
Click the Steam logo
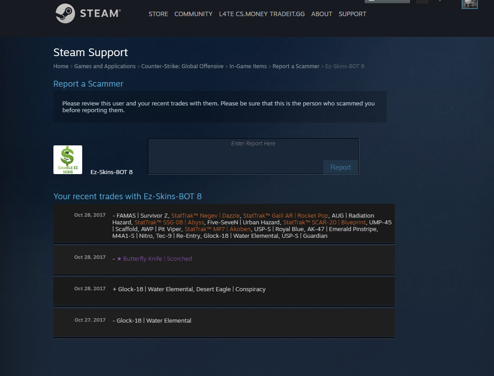tap(88, 13)
